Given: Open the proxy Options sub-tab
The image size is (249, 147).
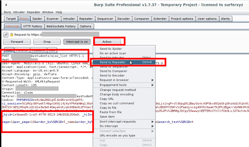Looking at the screenshot, I should point(86,26).
